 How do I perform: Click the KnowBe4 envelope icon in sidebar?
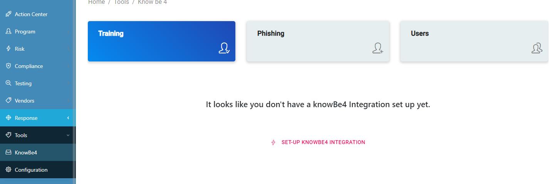[8, 153]
